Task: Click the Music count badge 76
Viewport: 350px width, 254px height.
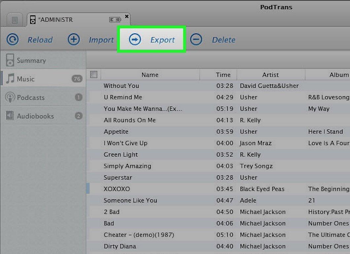Action: [77, 79]
